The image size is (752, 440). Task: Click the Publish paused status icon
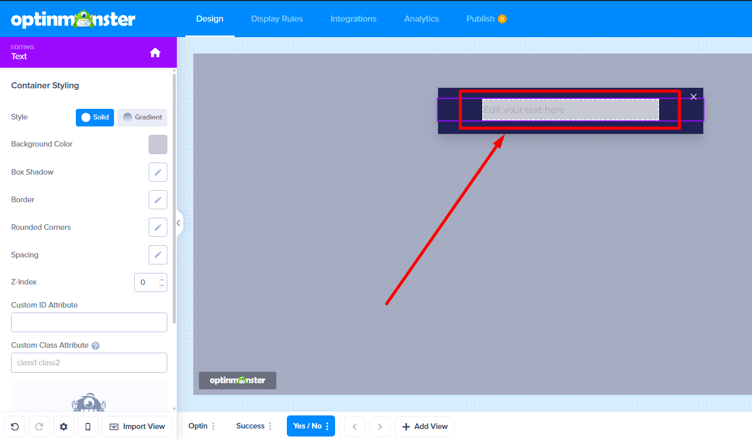pyautogui.click(x=502, y=19)
